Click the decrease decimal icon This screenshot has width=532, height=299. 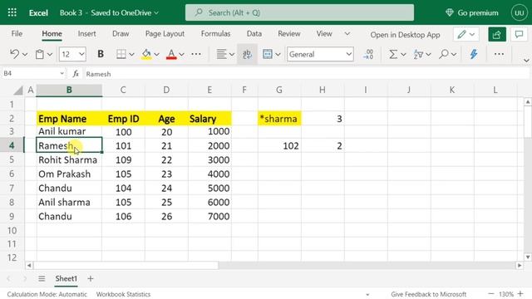click(x=368, y=54)
